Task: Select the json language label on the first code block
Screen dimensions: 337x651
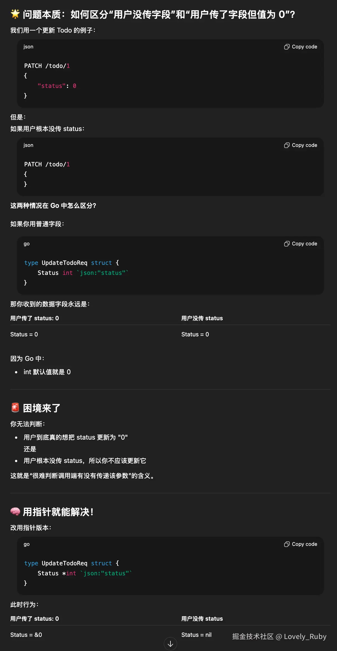Action: point(28,46)
